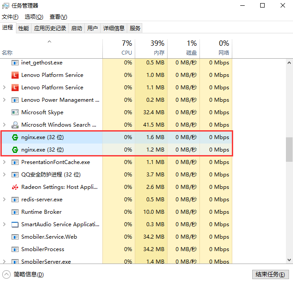Close the Task Manager window

tap(283, 6)
